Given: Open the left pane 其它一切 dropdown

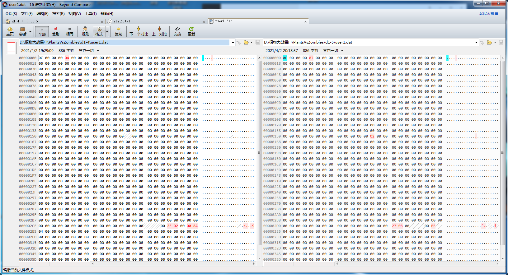Looking at the screenshot, I should (x=89, y=51).
